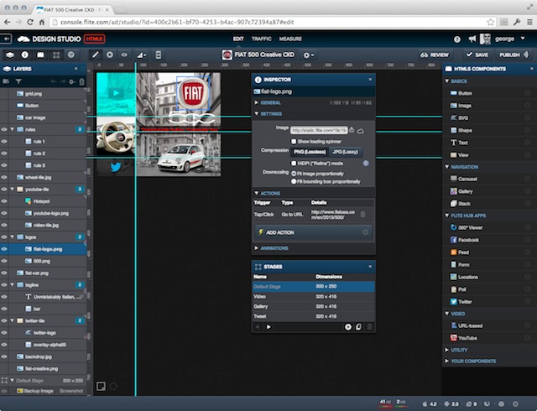This screenshot has height=411, width=537.
Task: Add a new stage with plus icon
Action: pyautogui.click(x=348, y=326)
